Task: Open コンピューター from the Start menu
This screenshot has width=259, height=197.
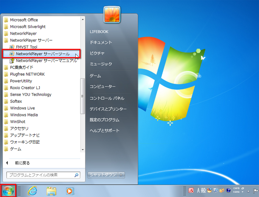Action: 103,87
